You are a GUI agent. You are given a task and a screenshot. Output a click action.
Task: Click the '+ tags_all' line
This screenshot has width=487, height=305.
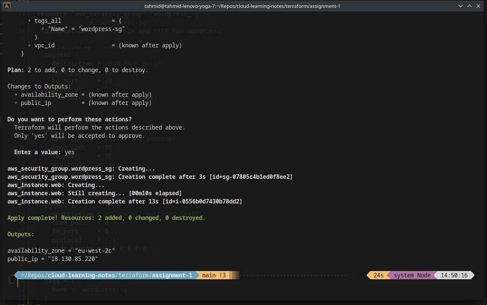pyautogui.click(x=74, y=21)
